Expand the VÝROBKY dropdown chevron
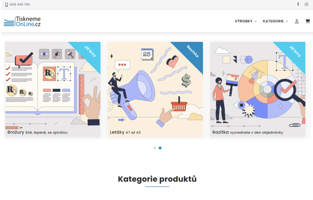The image size is (313, 200). click(255, 21)
